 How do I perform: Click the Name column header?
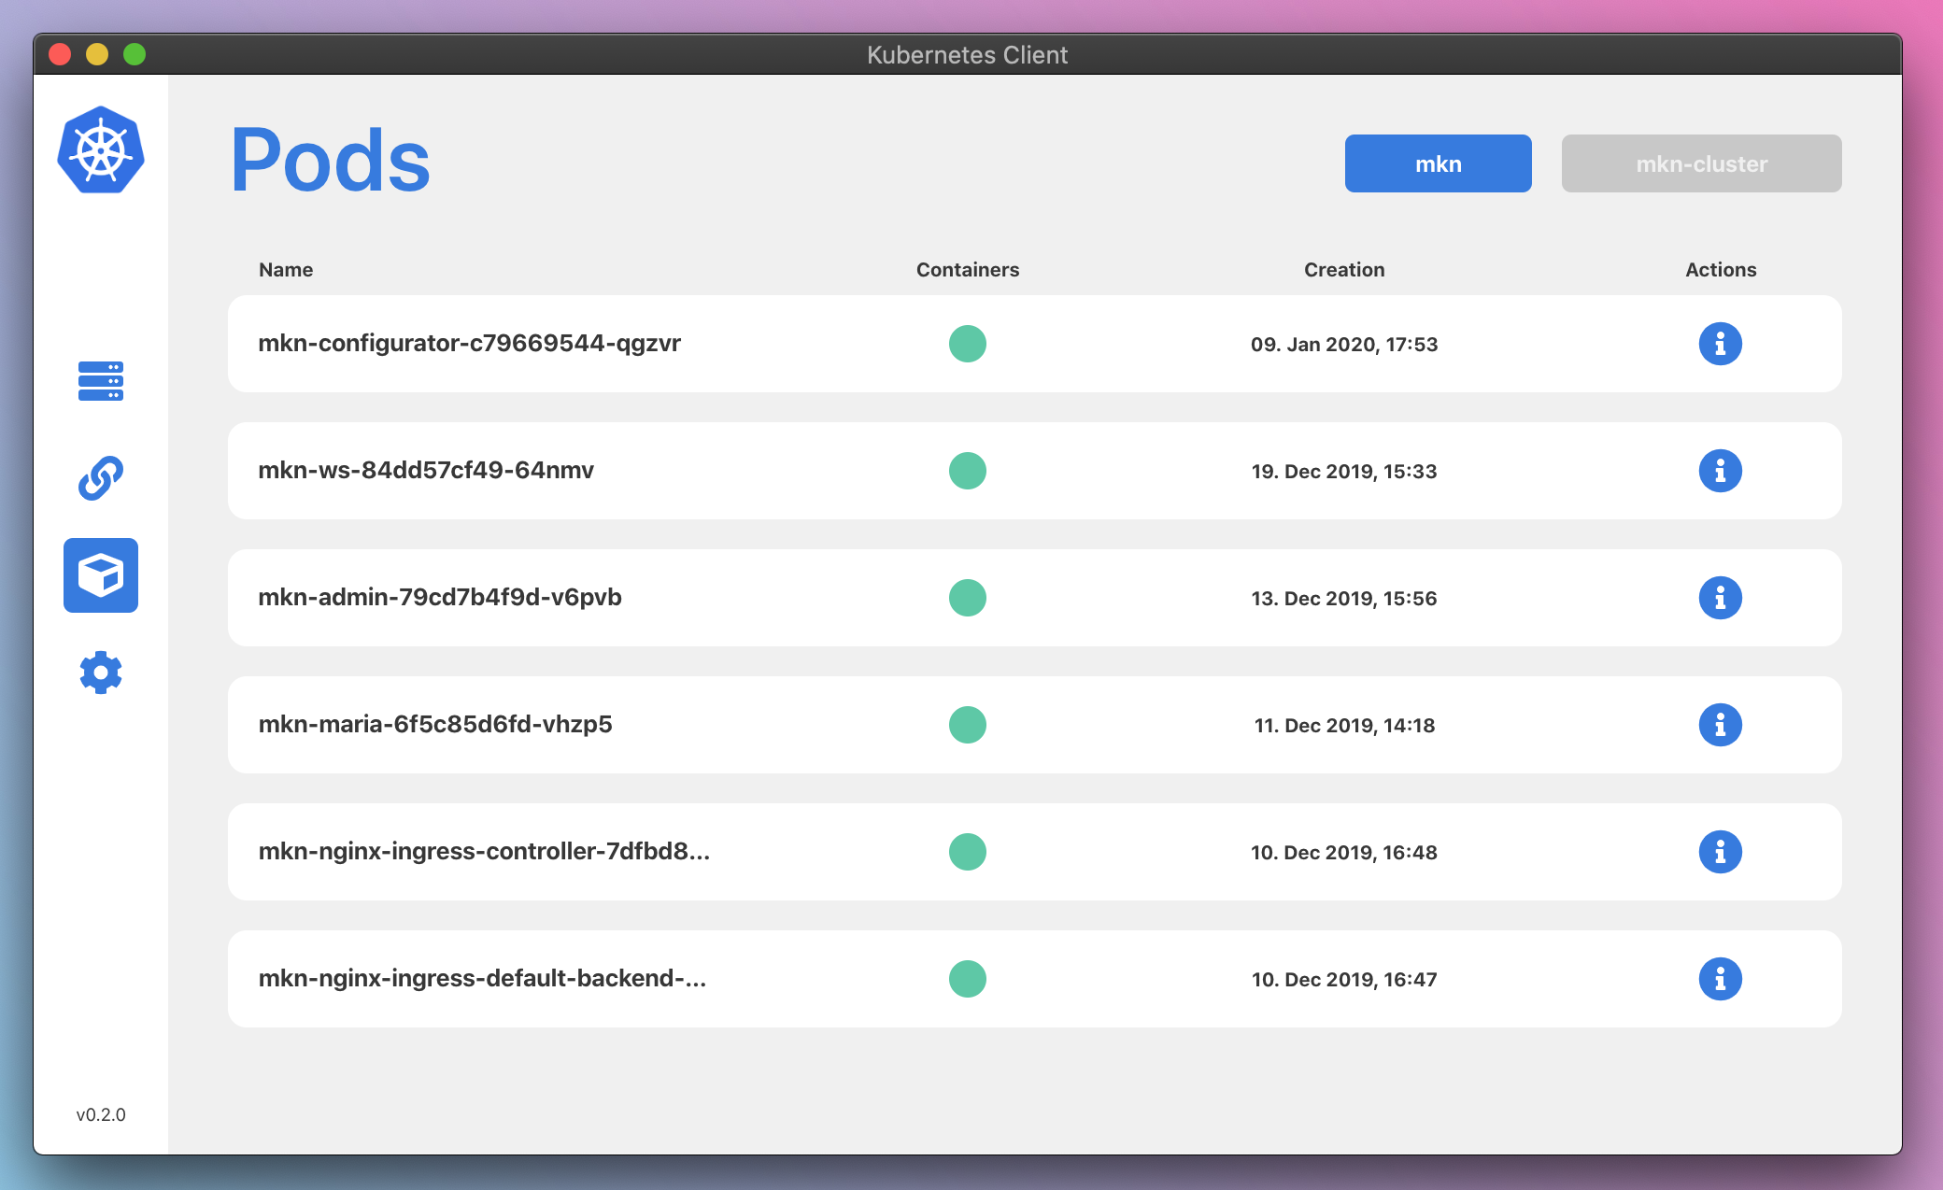[286, 270]
